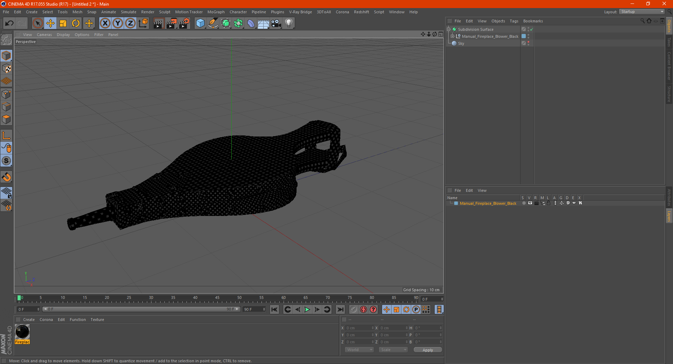Open the MoGraph menu
Image resolution: width=673 pixels, height=364 pixels.
(216, 12)
